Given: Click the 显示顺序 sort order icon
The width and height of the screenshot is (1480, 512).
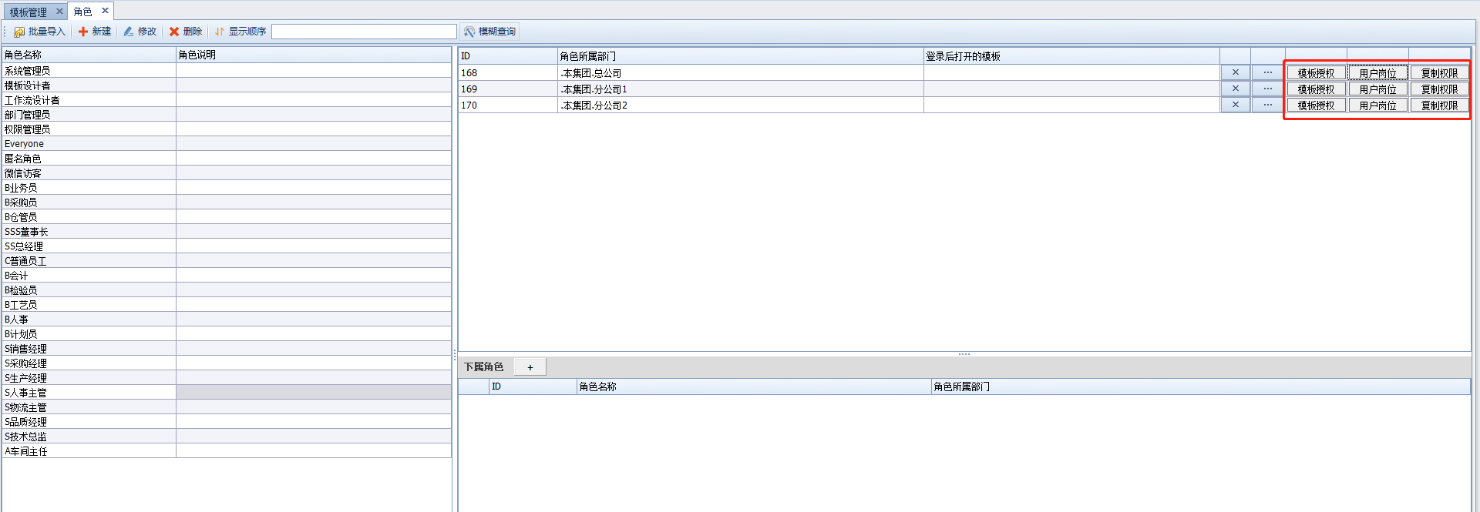Looking at the screenshot, I should tap(220, 32).
